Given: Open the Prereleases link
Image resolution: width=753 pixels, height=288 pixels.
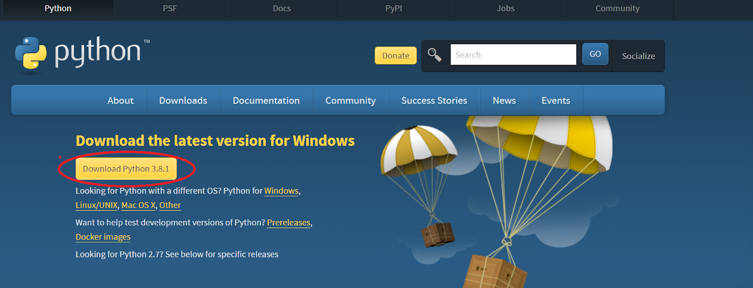Looking at the screenshot, I should [x=289, y=223].
